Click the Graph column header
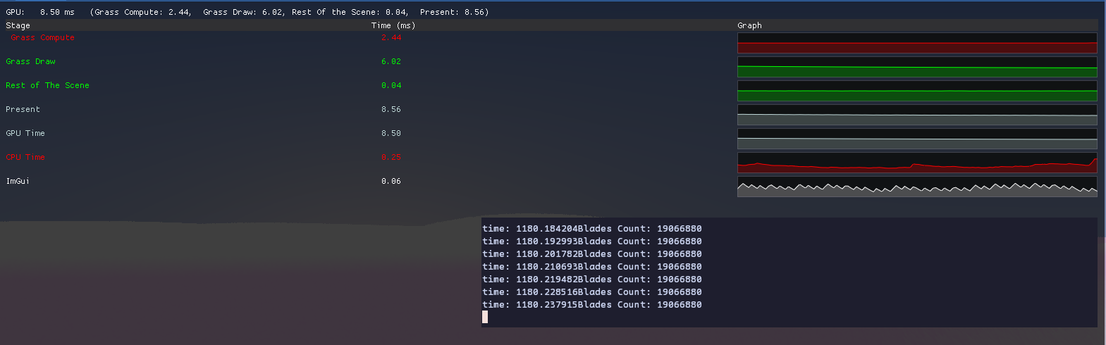This screenshot has height=345, width=1106. [749, 25]
